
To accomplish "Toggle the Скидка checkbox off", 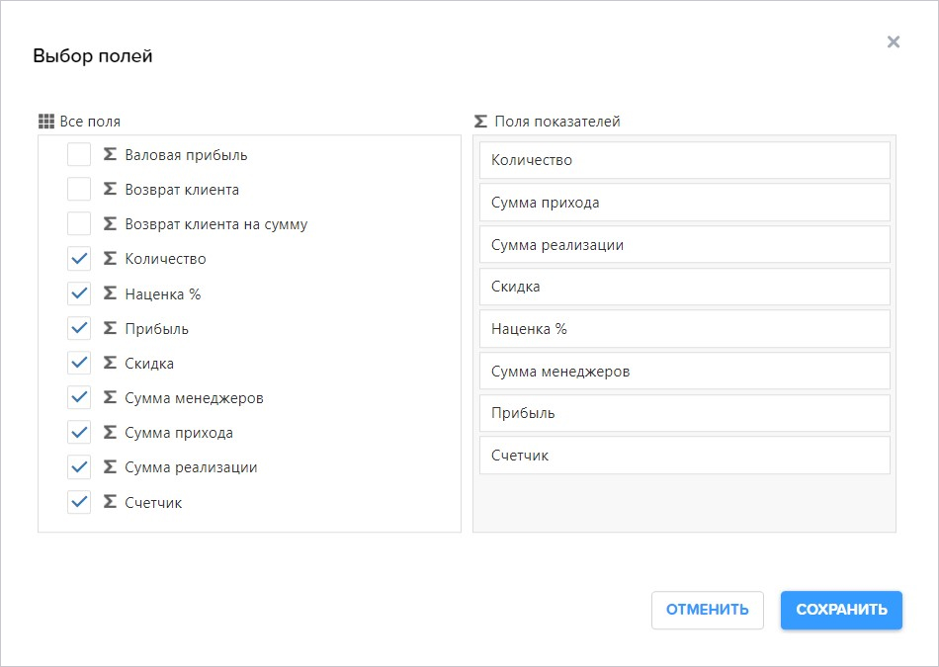I will 79,363.
